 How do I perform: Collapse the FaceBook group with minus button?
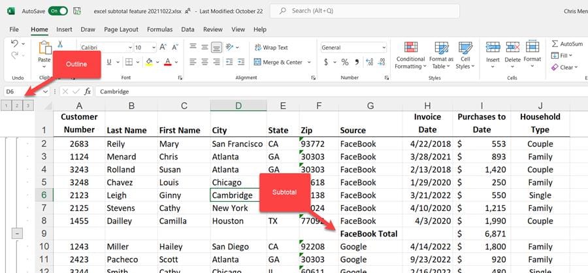click(17, 234)
